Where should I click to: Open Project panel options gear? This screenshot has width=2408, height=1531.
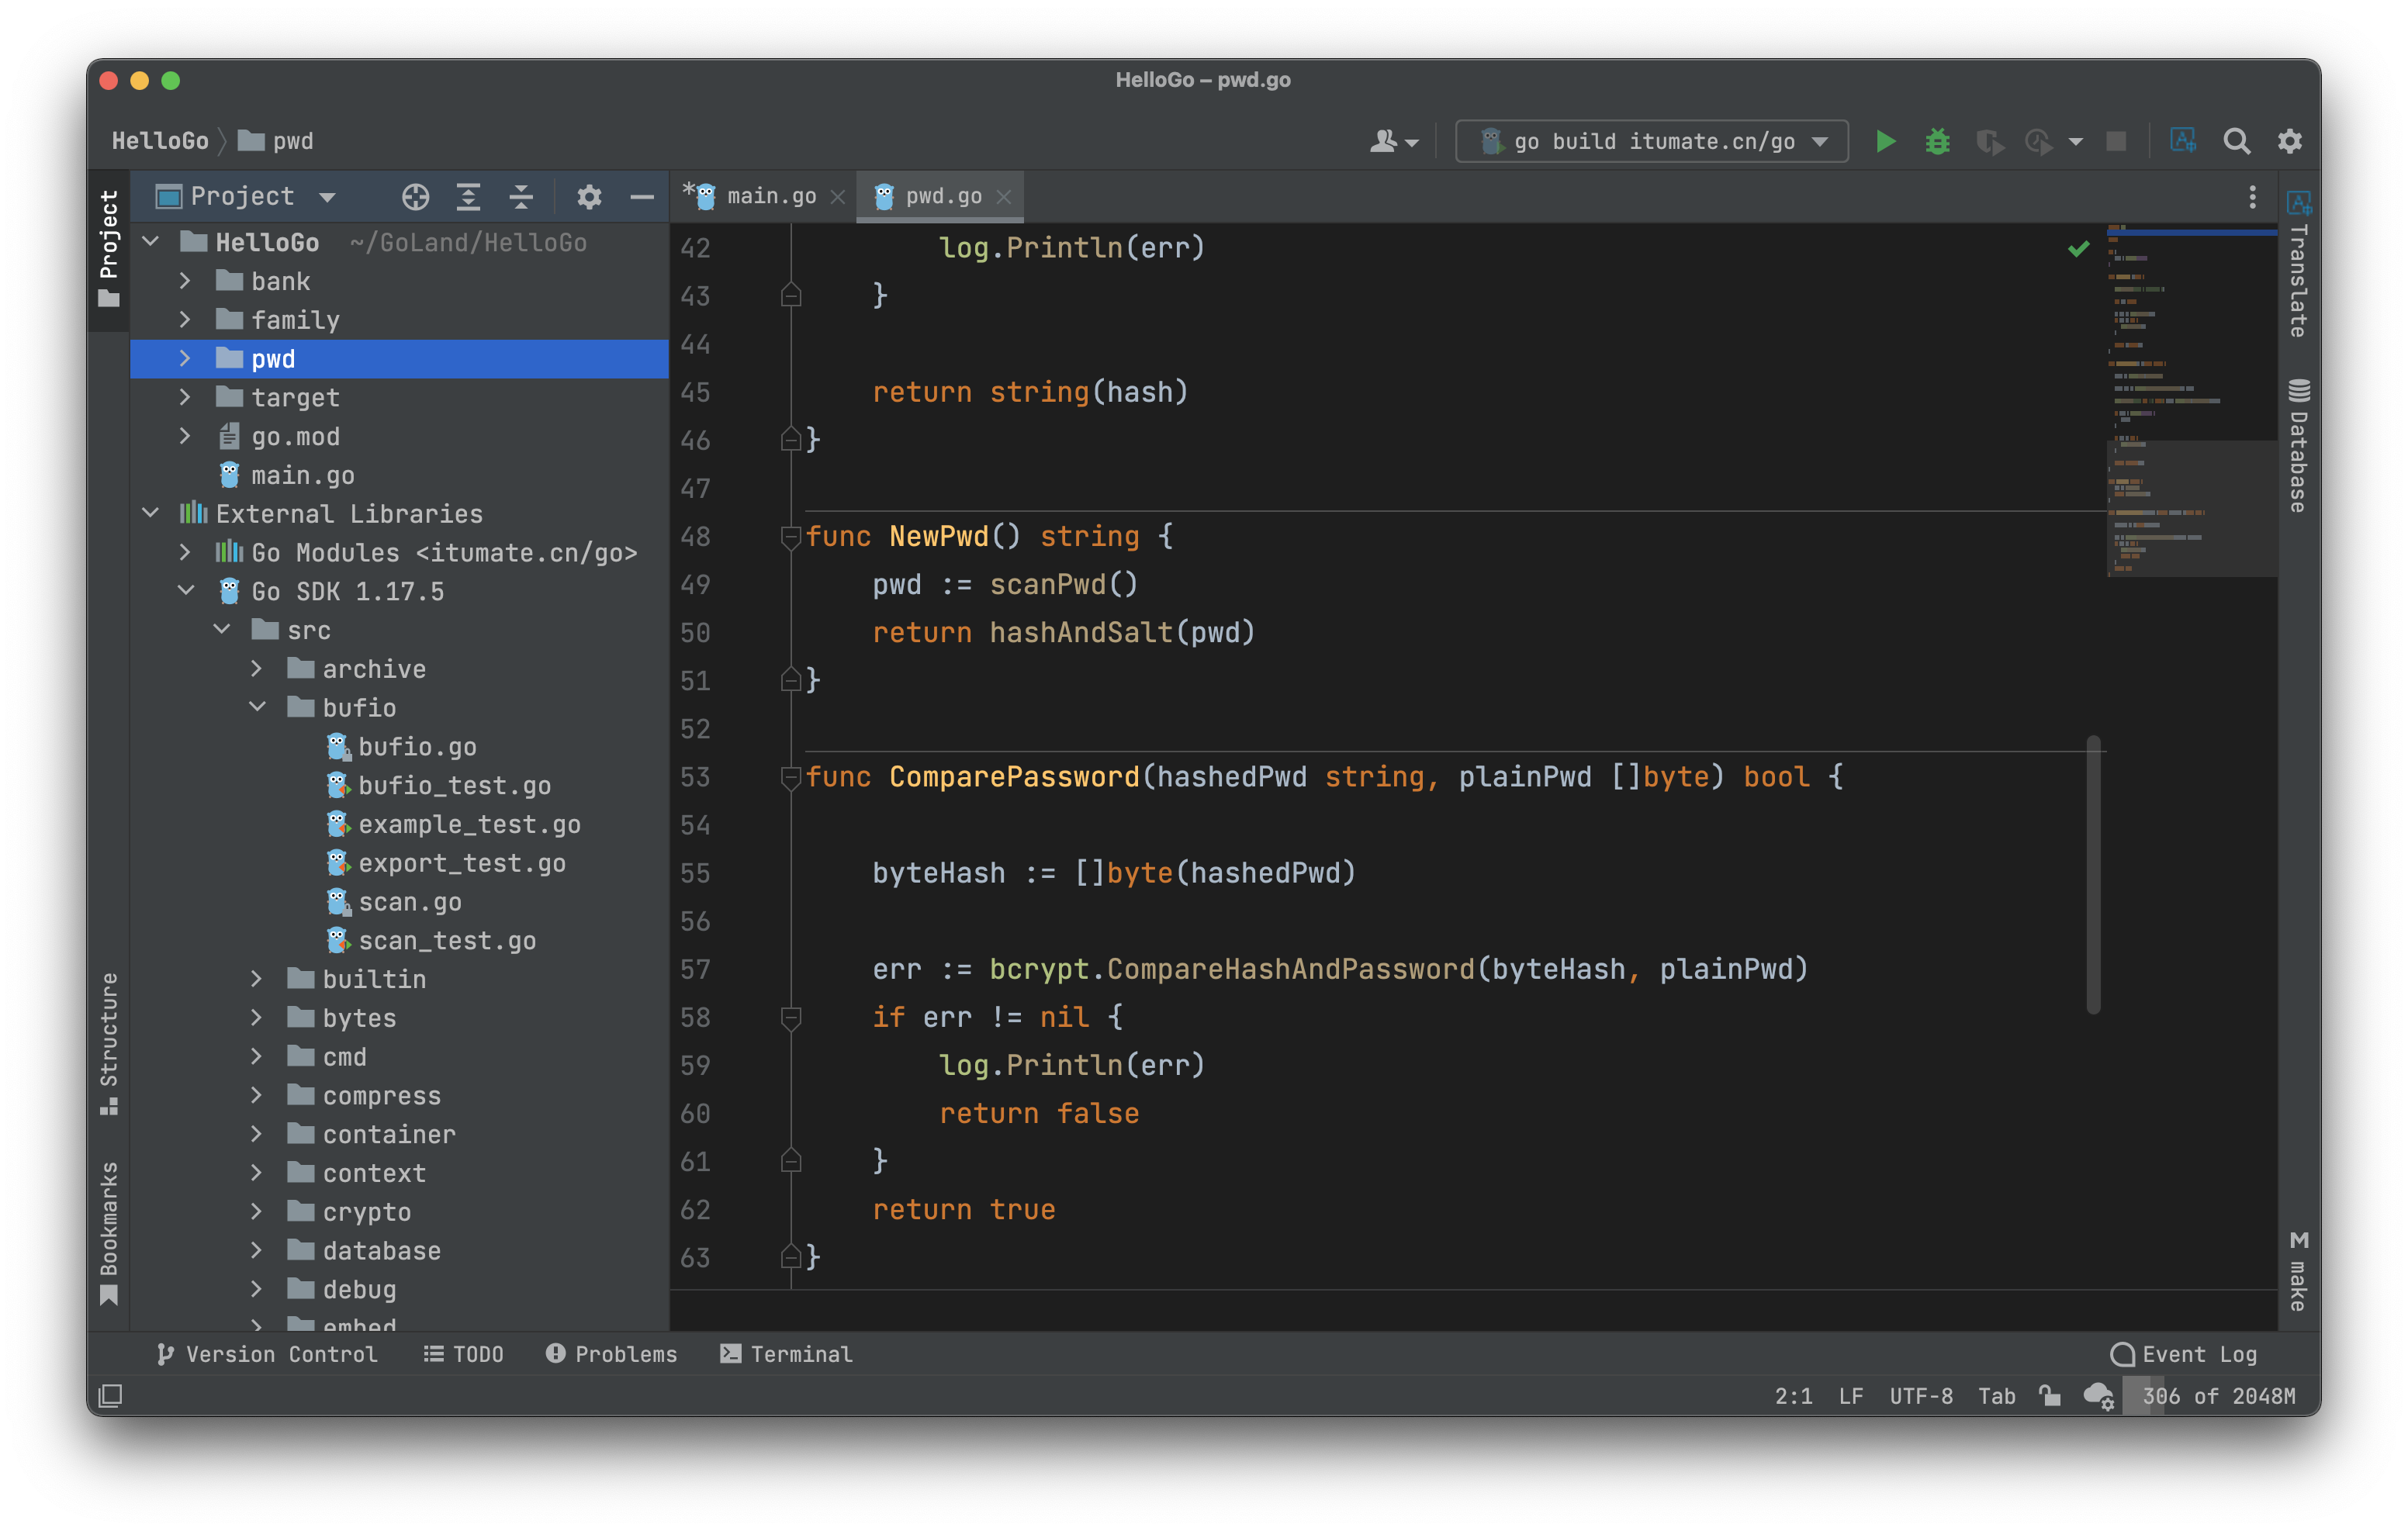589,197
